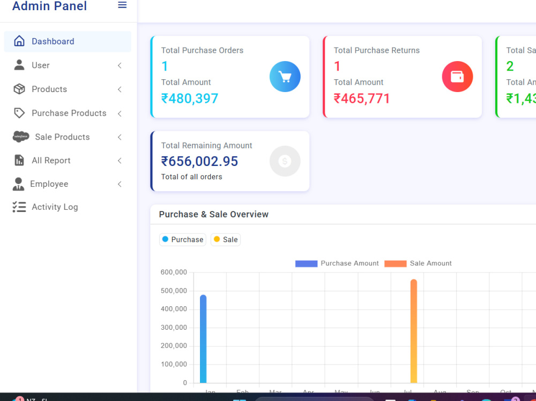Expand the All Report chevron
536x401 pixels.
(x=120, y=161)
